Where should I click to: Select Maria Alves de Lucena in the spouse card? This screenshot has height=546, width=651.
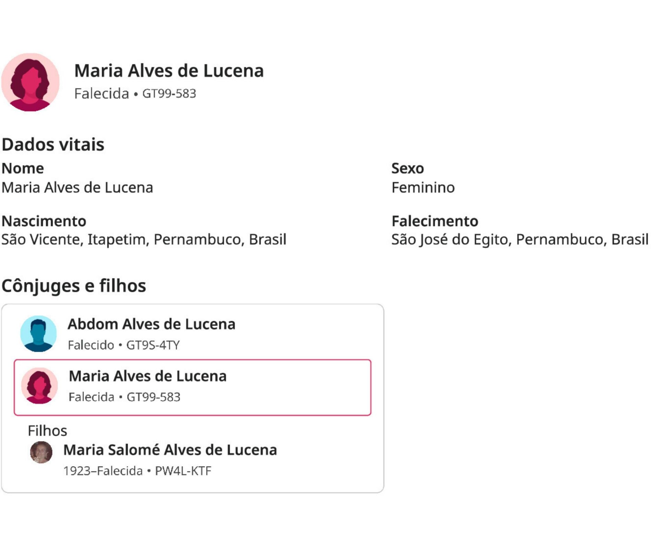pyautogui.click(x=148, y=376)
